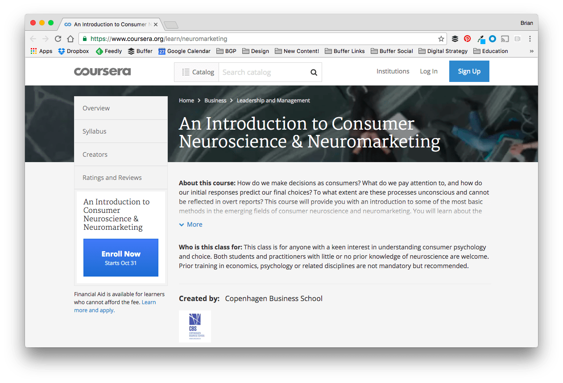Reload the current page

[x=58, y=39]
